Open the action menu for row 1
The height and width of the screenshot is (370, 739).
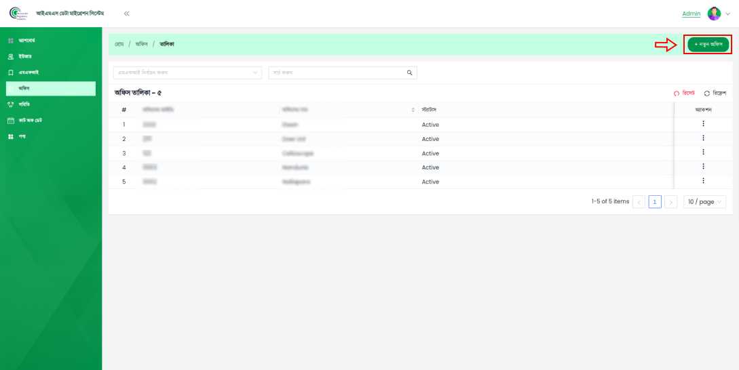[x=703, y=124]
